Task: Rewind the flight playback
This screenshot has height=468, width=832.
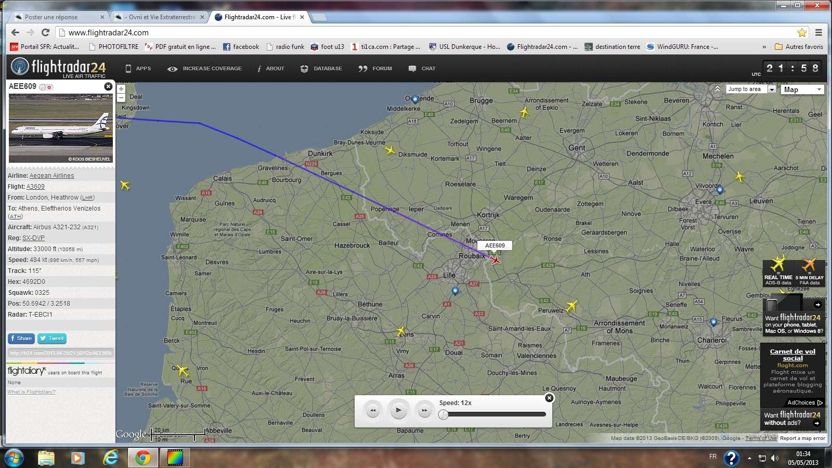Action: click(373, 410)
